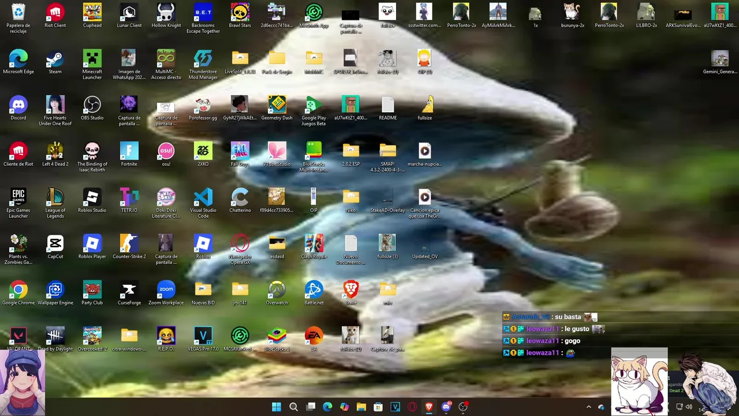739x416 pixels.
Task: Expand hidden system tray icons
Action: pyautogui.click(x=588, y=407)
